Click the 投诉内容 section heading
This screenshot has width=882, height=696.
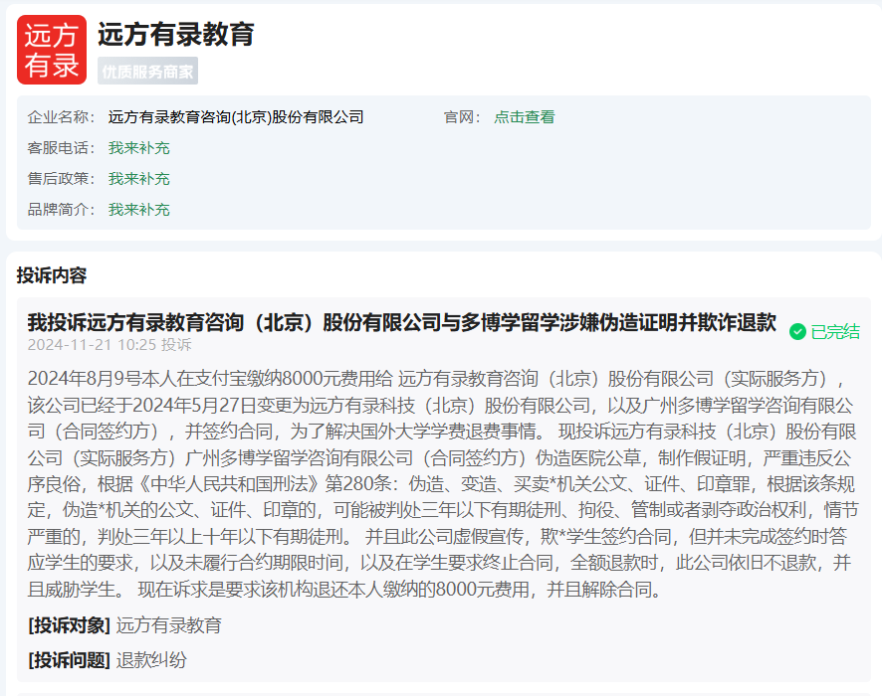click(52, 275)
